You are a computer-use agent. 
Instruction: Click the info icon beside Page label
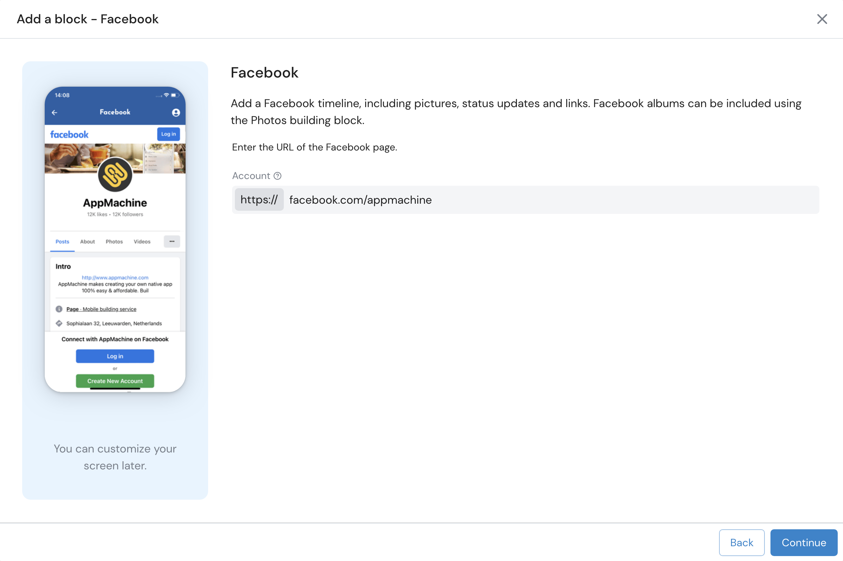click(x=59, y=309)
